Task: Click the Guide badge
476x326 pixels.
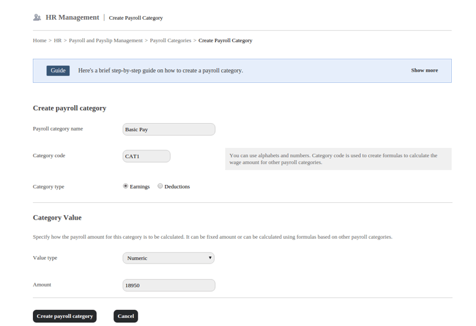Action: click(58, 71)
